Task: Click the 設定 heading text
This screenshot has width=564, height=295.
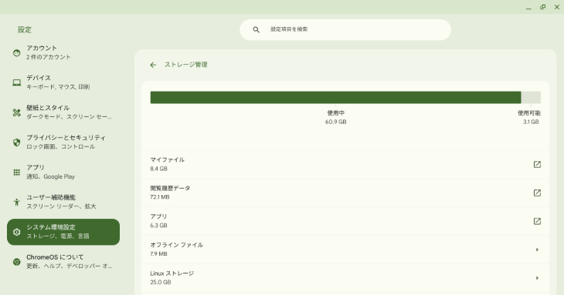Action: [x=25, y=30]
